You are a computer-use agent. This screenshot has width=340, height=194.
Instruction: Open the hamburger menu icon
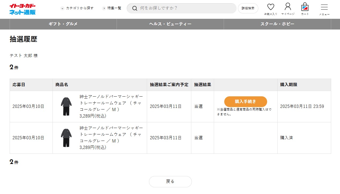(324, 8)
